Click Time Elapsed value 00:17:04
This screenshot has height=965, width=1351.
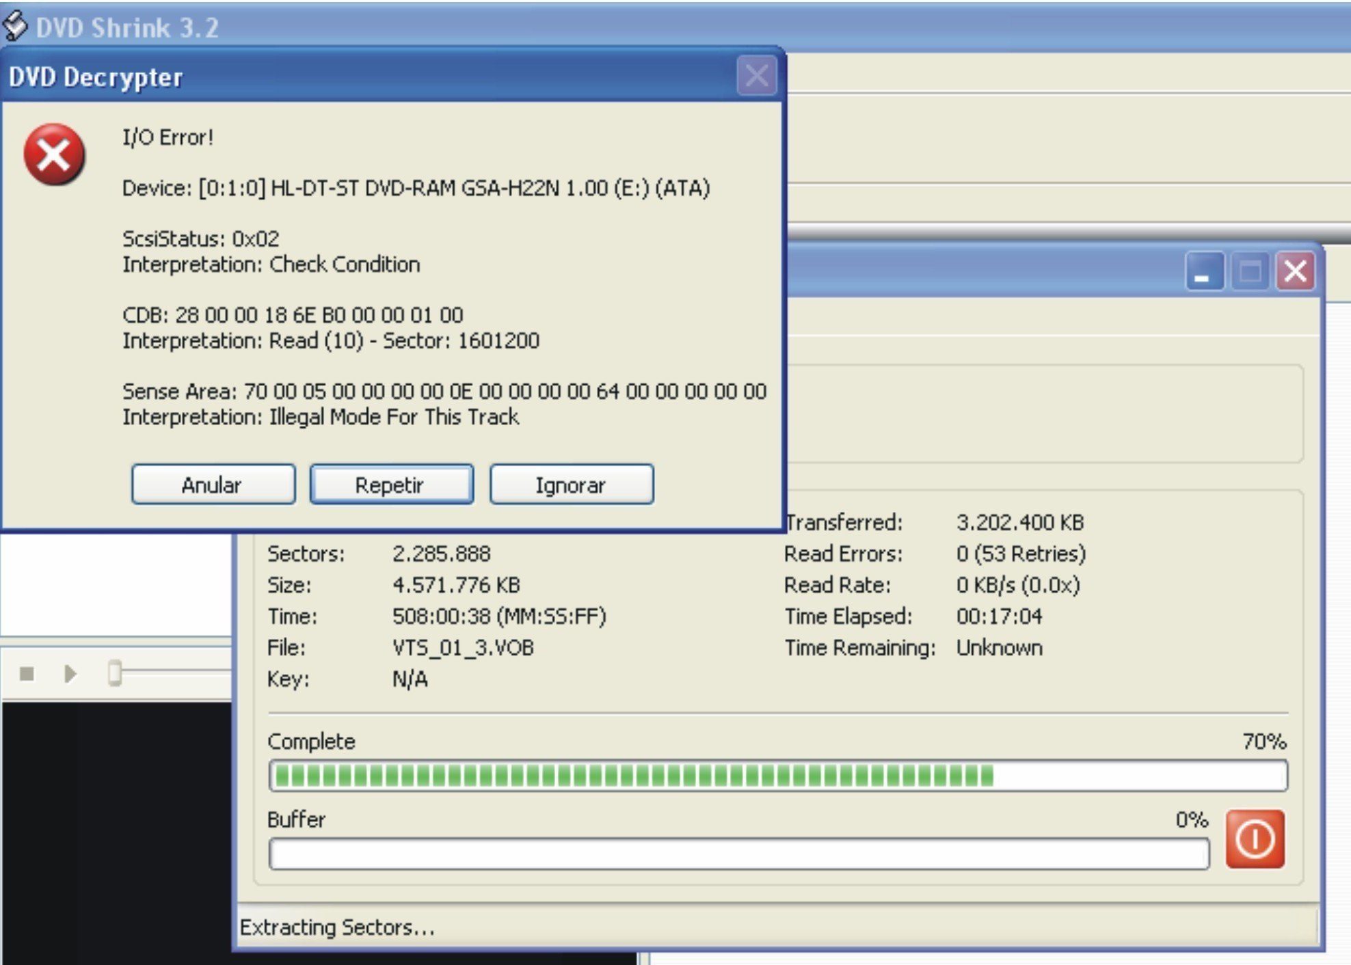(x=999, y=616)
